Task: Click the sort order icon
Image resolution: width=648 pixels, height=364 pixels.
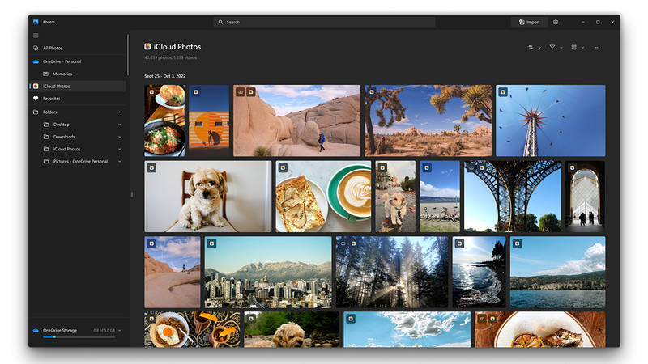Action: tap(531, 48)
